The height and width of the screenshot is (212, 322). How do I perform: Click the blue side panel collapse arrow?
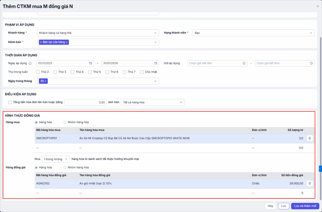(x=320, y=169)
